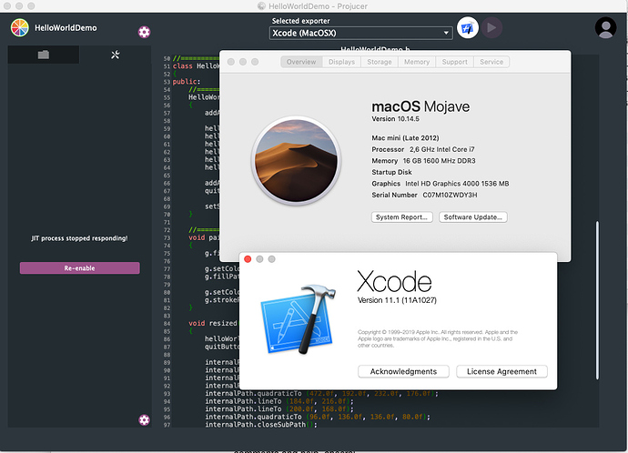Screen dimensions: 628x453
Task: Open project settings gear next to HelloWorldDemo
Action: click(x=144, y=32)
